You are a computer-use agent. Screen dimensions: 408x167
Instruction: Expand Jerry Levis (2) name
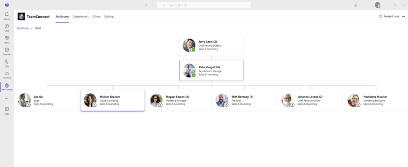click(208, 42)
